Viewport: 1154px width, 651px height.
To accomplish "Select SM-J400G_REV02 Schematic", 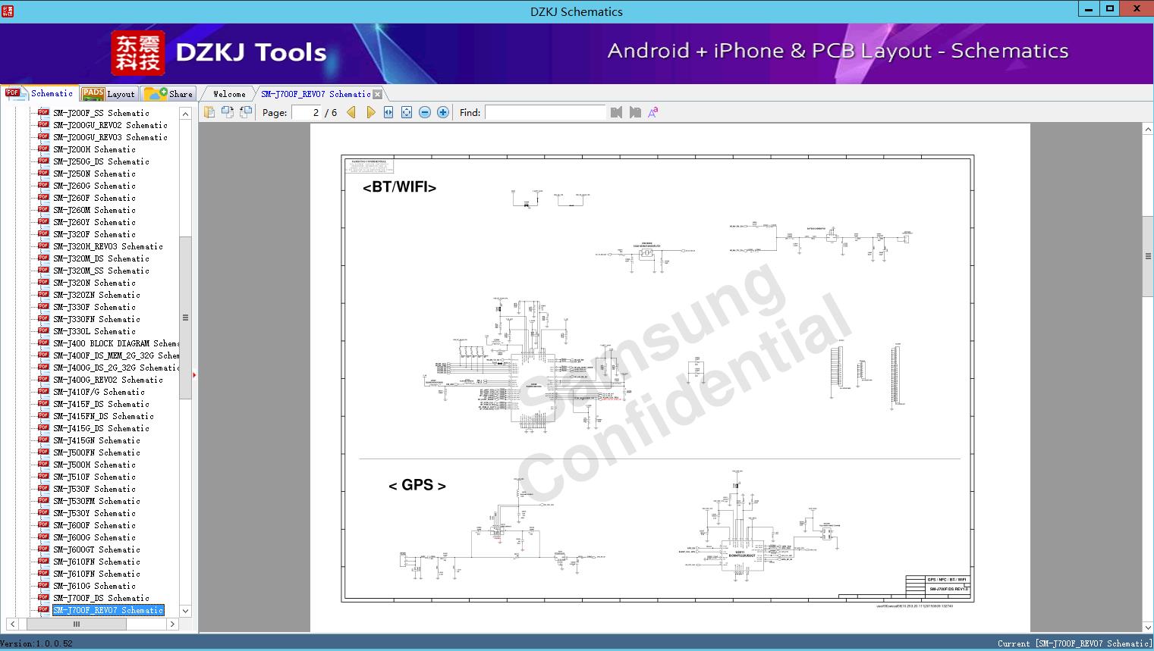I will tap(108, 380).
